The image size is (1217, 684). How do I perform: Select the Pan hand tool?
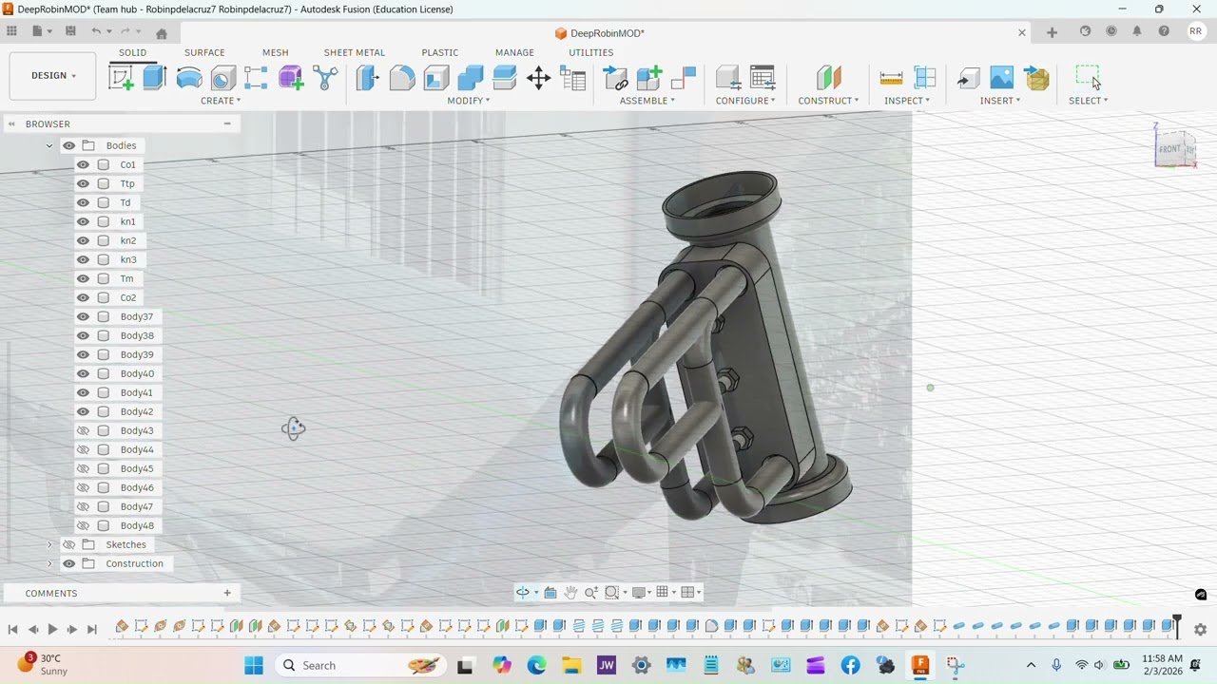click(x=570, y=592)
